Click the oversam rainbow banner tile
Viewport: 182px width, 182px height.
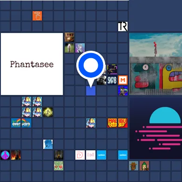pos(21,123)
